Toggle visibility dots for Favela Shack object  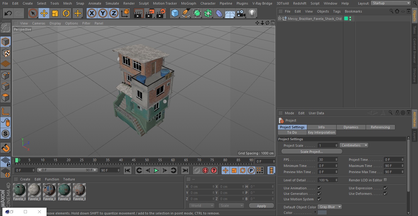350,19
